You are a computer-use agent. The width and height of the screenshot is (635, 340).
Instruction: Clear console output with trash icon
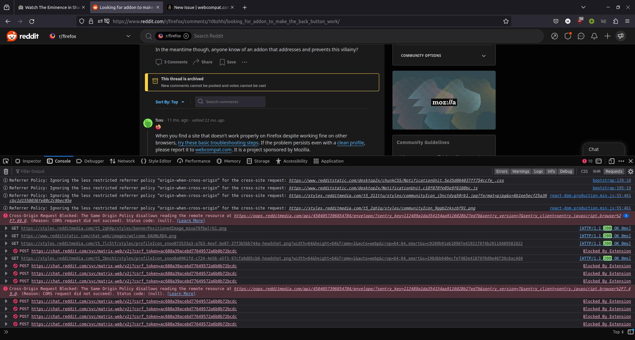[6, 171]
